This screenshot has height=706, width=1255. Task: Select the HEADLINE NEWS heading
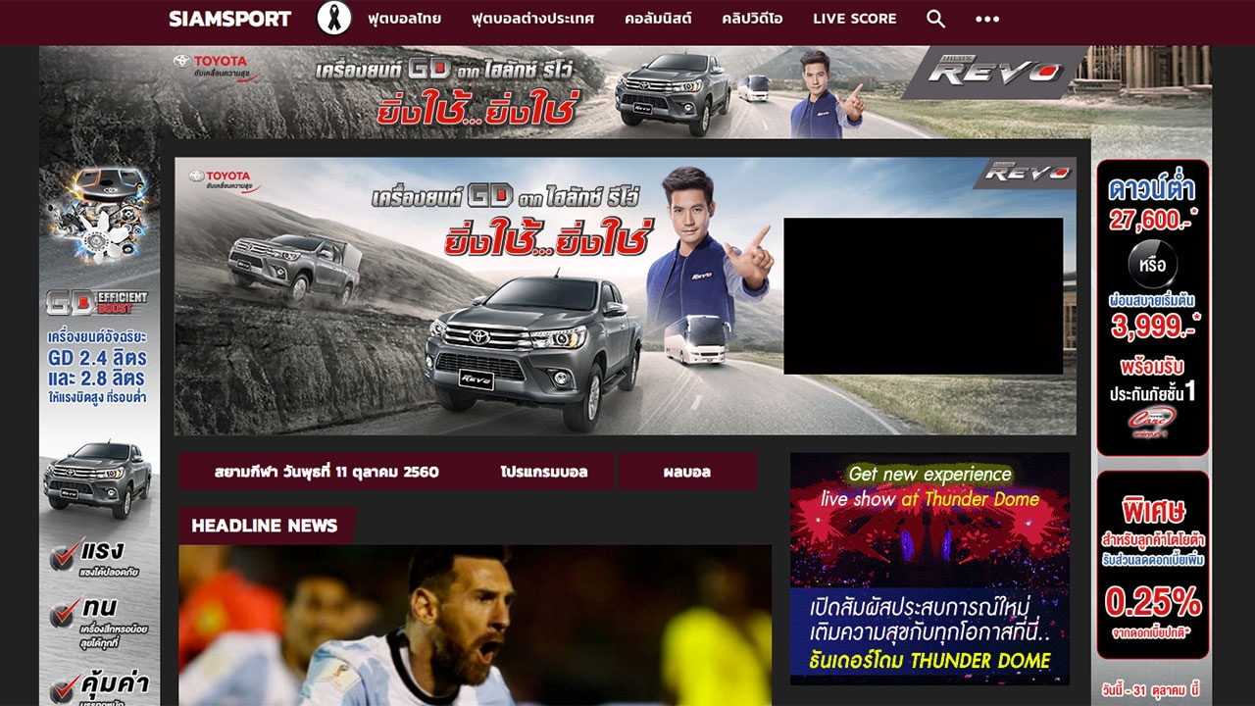tap(265, 526)
